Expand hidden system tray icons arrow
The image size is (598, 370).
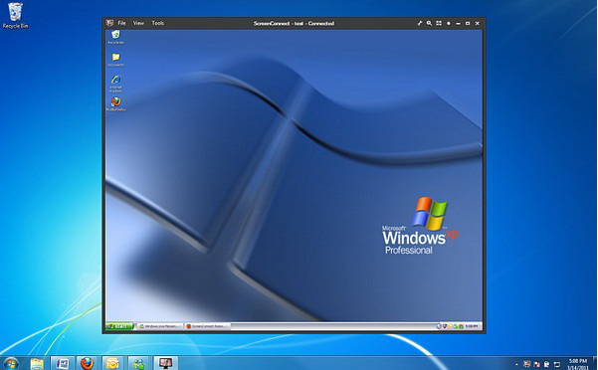click(516, 364)
